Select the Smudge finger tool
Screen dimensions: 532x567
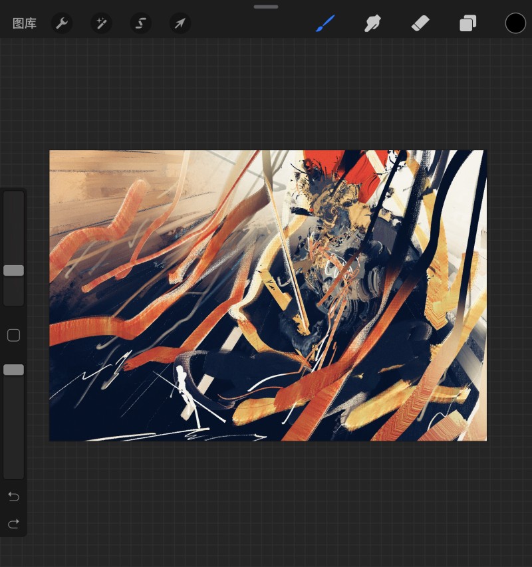pyautogui.click(x=372, y=23)
